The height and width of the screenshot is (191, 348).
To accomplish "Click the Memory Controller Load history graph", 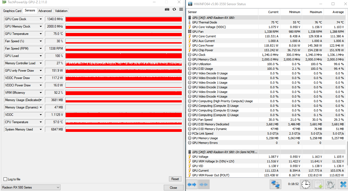I will 124,63.
